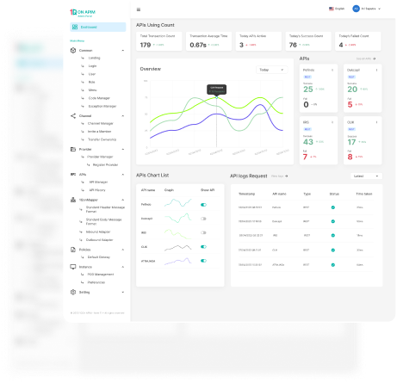This screenshot has width=397, height=383.
Task: Click the highlighted data point on Overview chart
Action: 217,97
